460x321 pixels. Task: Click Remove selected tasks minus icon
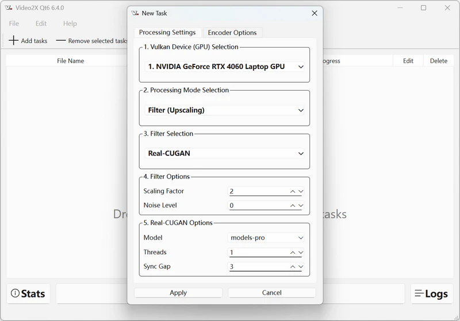tap(60, 41)
